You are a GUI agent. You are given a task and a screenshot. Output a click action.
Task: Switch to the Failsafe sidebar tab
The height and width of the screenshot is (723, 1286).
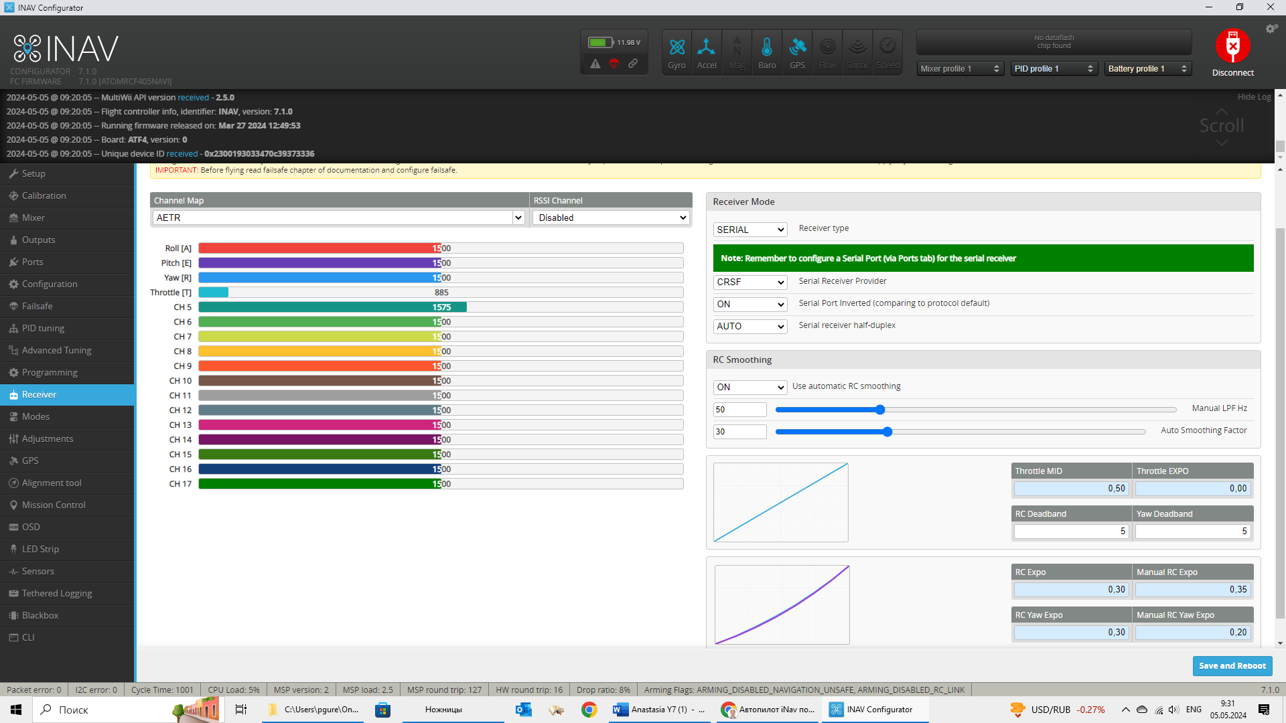tap(37, 306)
